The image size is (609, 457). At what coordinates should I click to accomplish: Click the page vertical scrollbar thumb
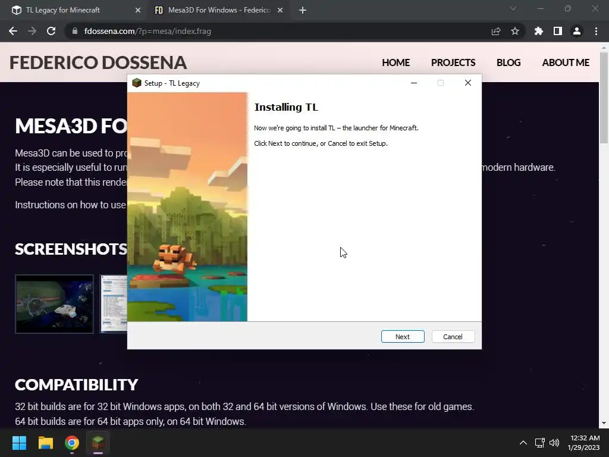(604, 97)
